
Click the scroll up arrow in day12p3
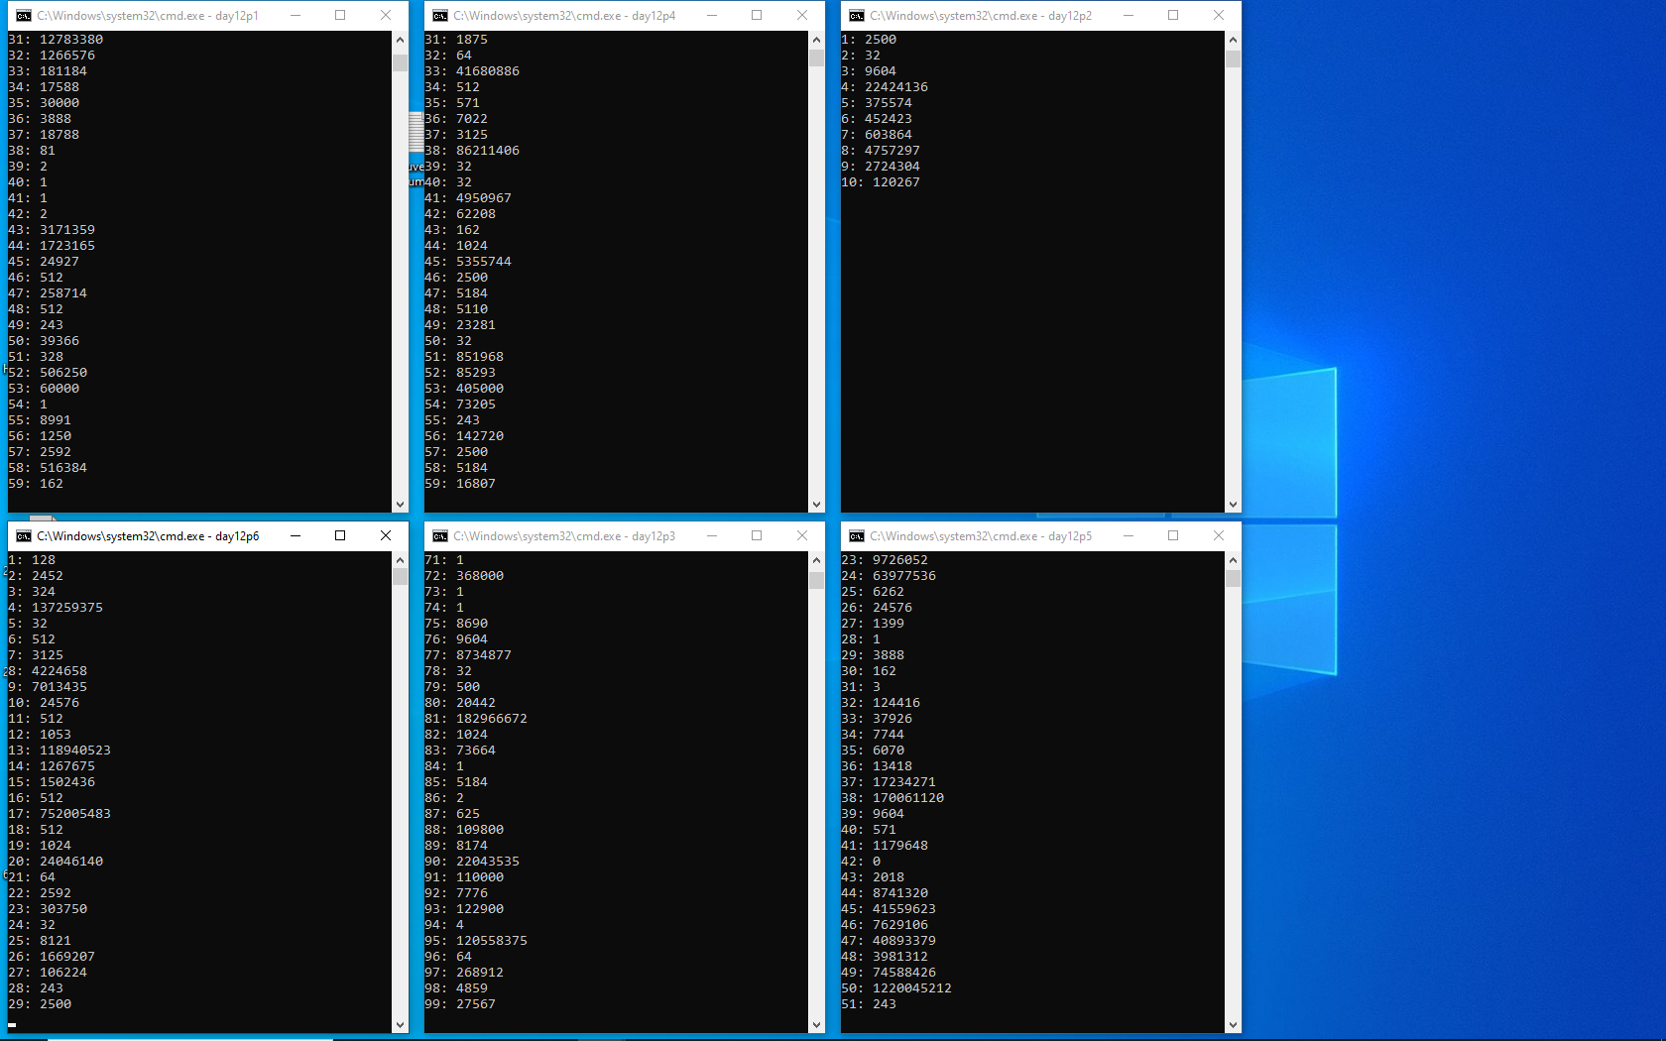(x=816, y=560)
